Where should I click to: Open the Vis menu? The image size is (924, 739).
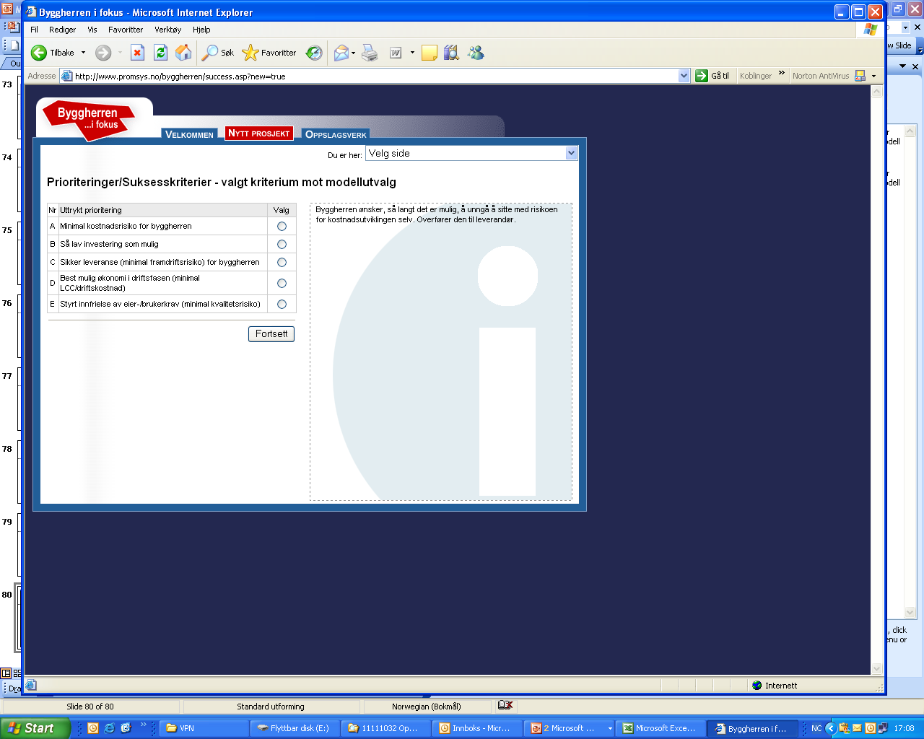92,30
